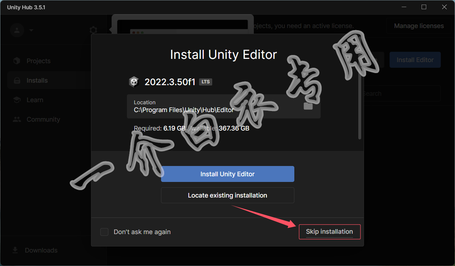Screen dimensions: 455x266
Task: Click the Downloads arrow icon
Action: (x=15, y=250)
